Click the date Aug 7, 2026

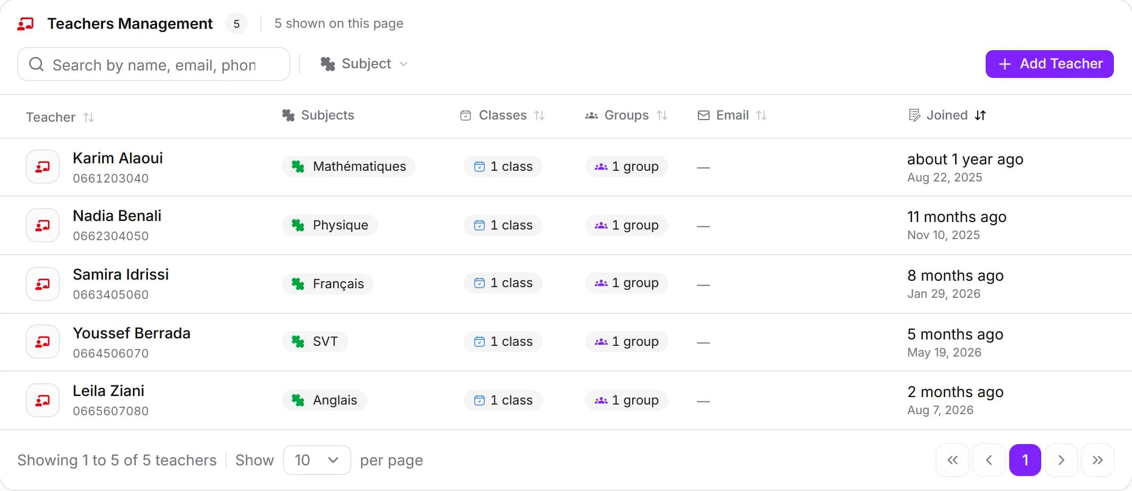pyautogui.click(x=940, y=410)
